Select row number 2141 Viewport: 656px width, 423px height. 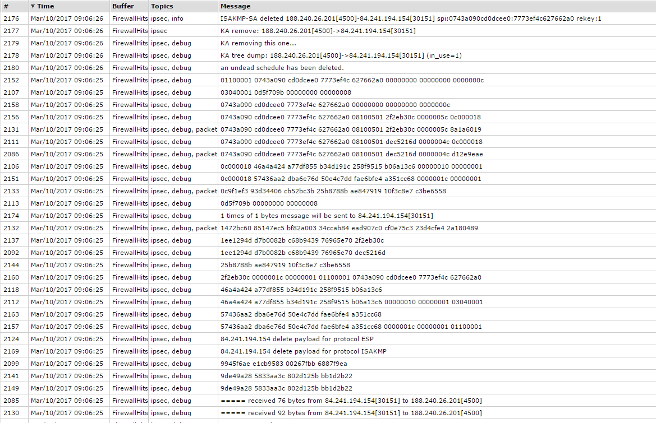(x=11, y=376)
